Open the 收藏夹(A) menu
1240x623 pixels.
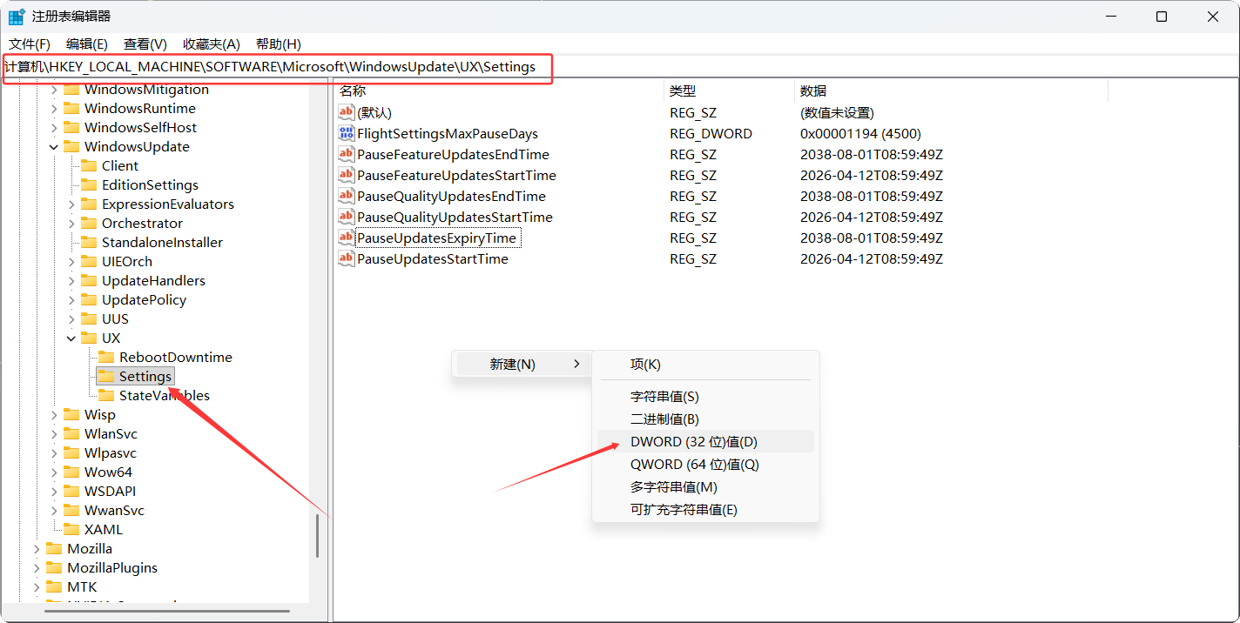point(211,44)
